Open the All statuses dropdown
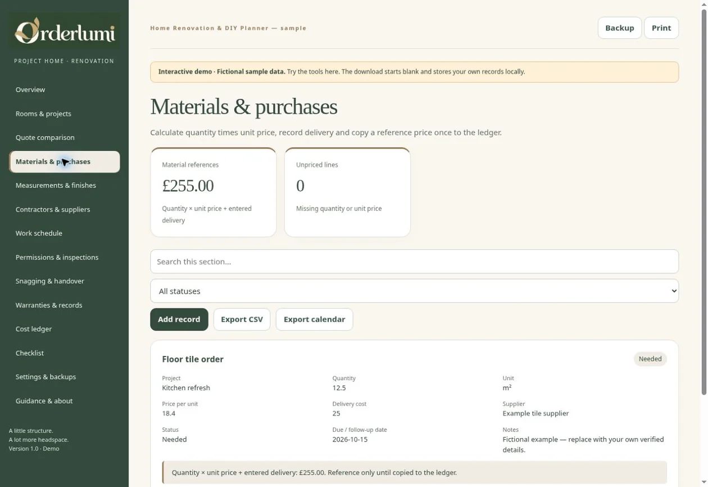This screenshot has width=708, height=487. point(414,291)
